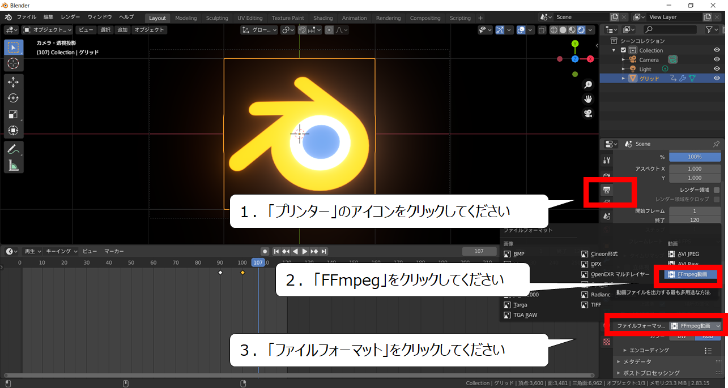
Task: Select the Select Box tool
Action: [x=14, y=47]
